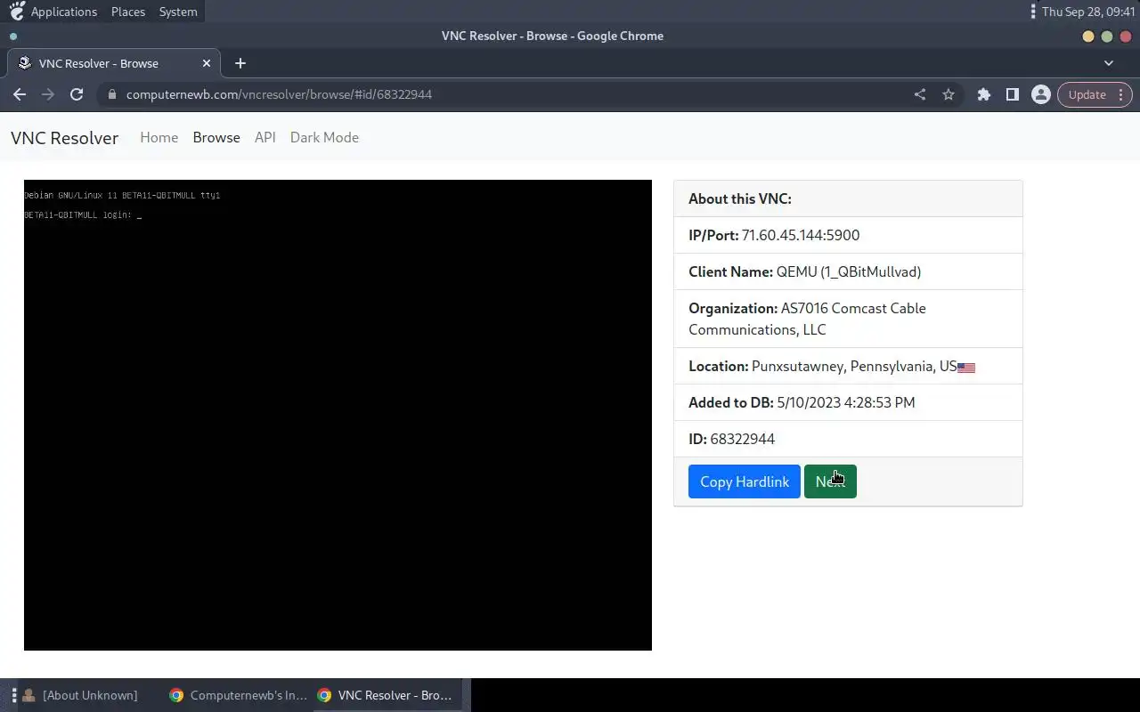Open the VNC Resolver brand link
The width and height of the screenshot is (1140, 712).
(x=64, y=138)
